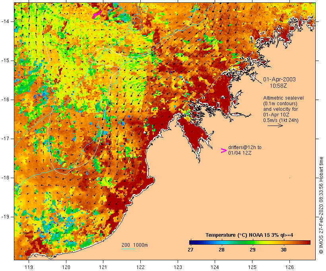Click the 122 longitude axis label
326x271 pixels.
pyautogui.click(x=141, y=267)
